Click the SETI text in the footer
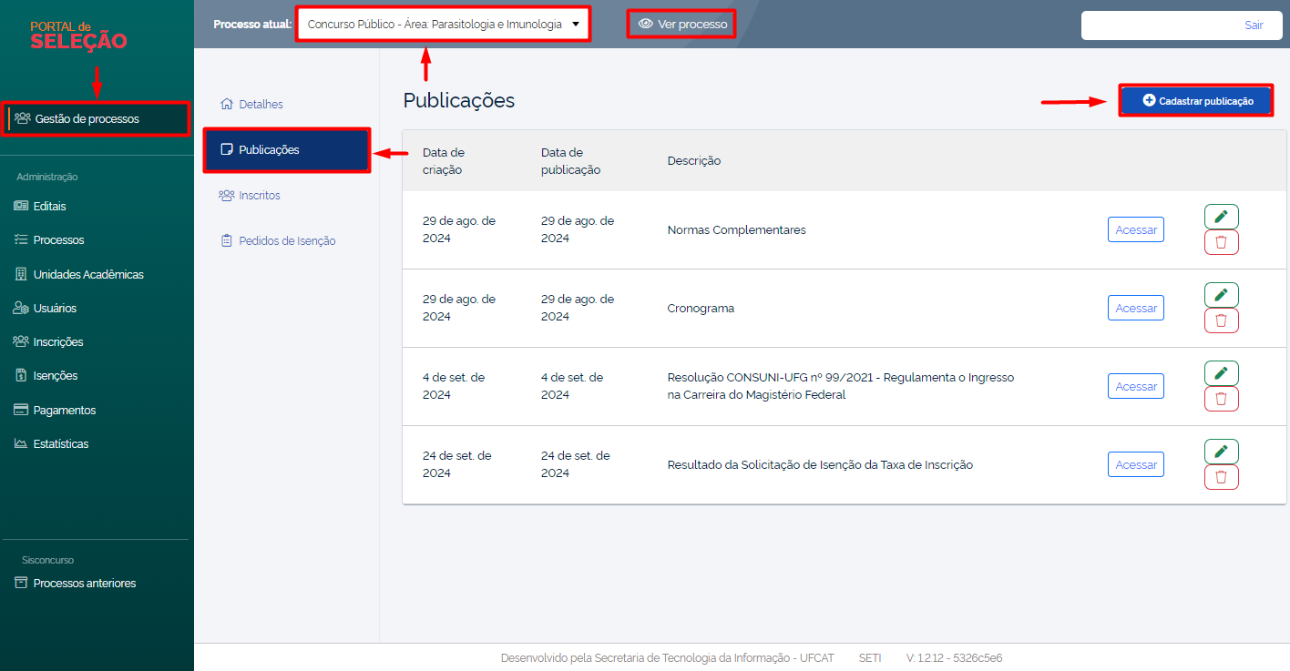The image size is (1290, 671). [x=870, y=658]
